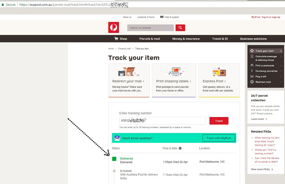Open Redirect mail sidebar link
Image resolution: width=285 pixels, height=184 pixels.
pos(263,82)
